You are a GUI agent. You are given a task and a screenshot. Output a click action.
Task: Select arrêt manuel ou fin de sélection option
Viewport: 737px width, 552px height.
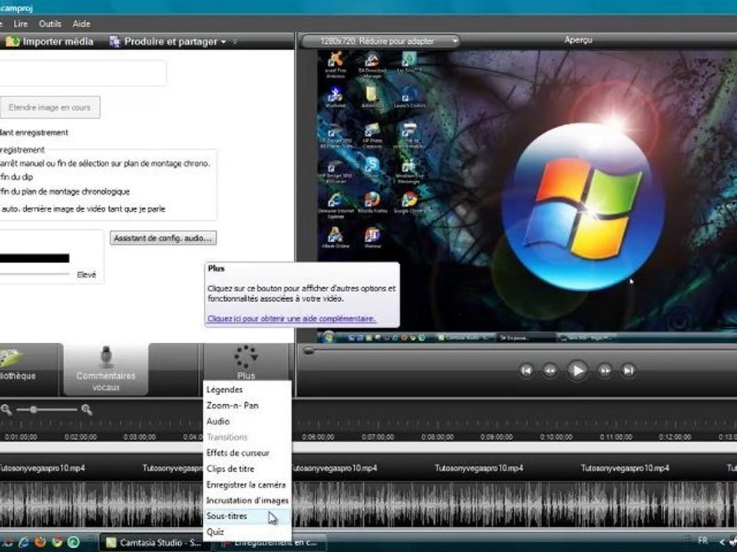(x=105, y=163)
